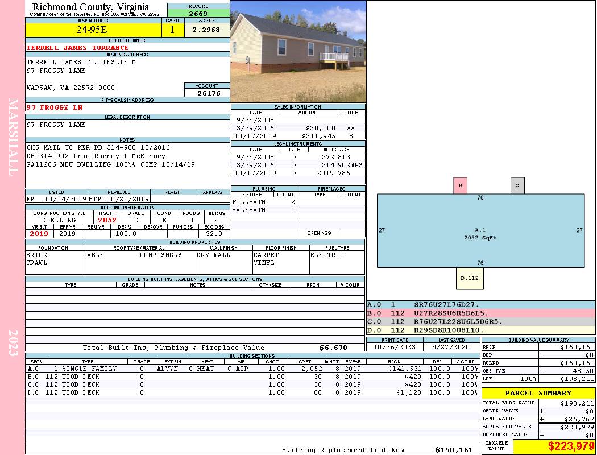
Task: Select the pink B deck sketch box
Action: 461,185
